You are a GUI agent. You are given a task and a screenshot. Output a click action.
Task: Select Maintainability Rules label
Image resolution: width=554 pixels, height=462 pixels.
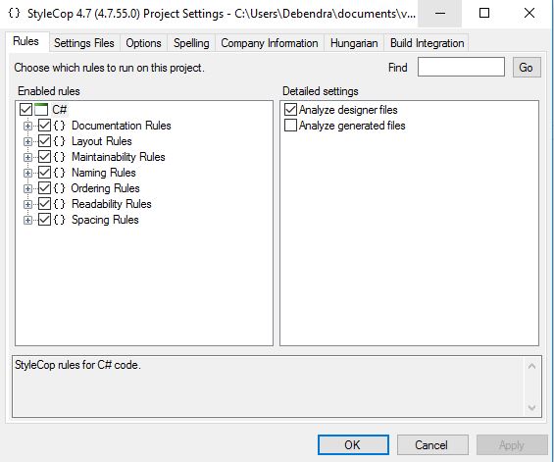point(119,157)
